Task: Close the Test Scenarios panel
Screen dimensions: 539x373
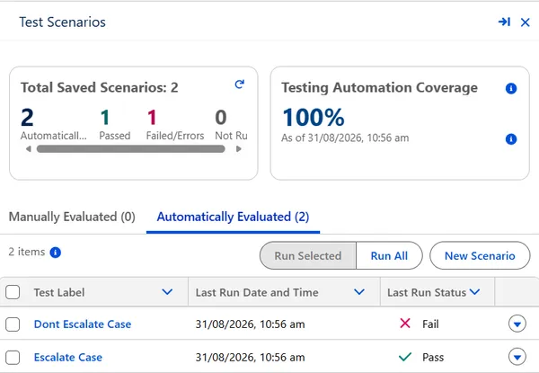Action: pyautogui.click(x=525, y=22)
